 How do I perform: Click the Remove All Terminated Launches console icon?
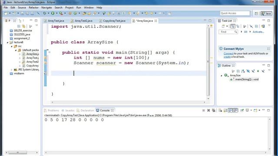(x=214, y=110)
